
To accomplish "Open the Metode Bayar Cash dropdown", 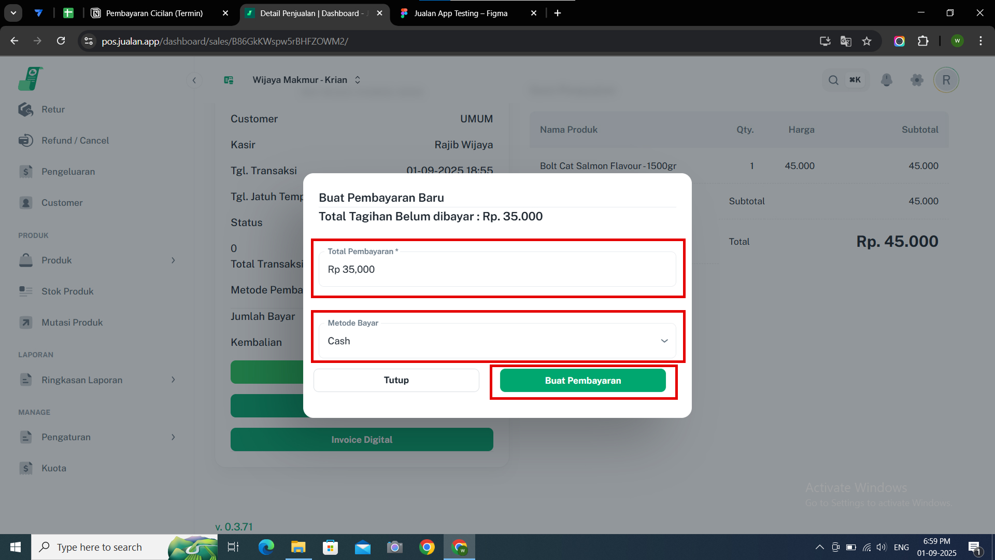I will 497,341.
